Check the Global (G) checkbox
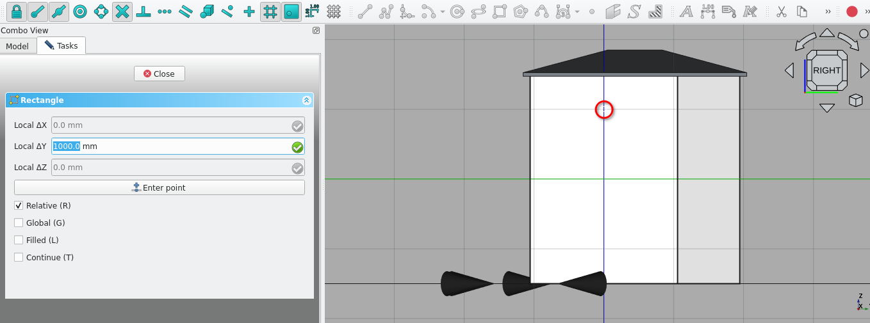 pos(19,223)
